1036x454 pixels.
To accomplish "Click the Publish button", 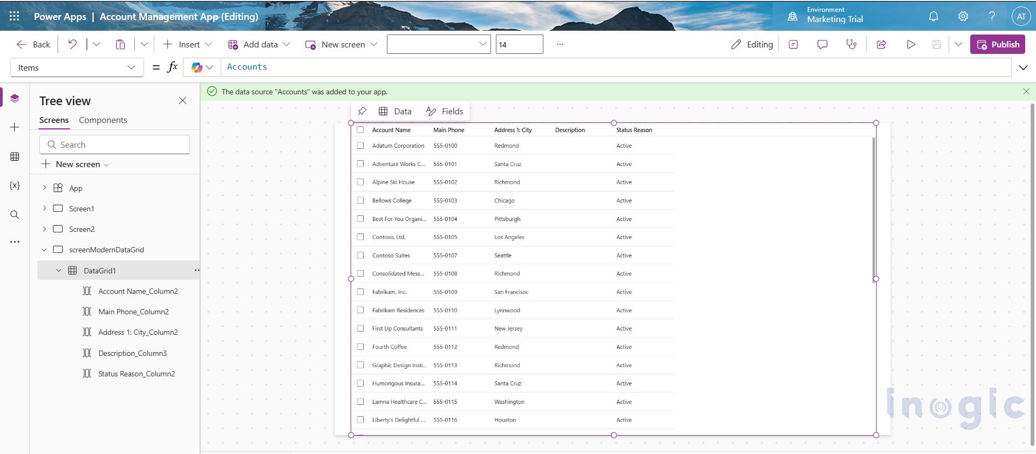I will tap(998, 44).
